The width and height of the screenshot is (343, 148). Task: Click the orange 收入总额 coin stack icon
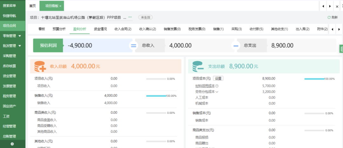click(40, 66)
